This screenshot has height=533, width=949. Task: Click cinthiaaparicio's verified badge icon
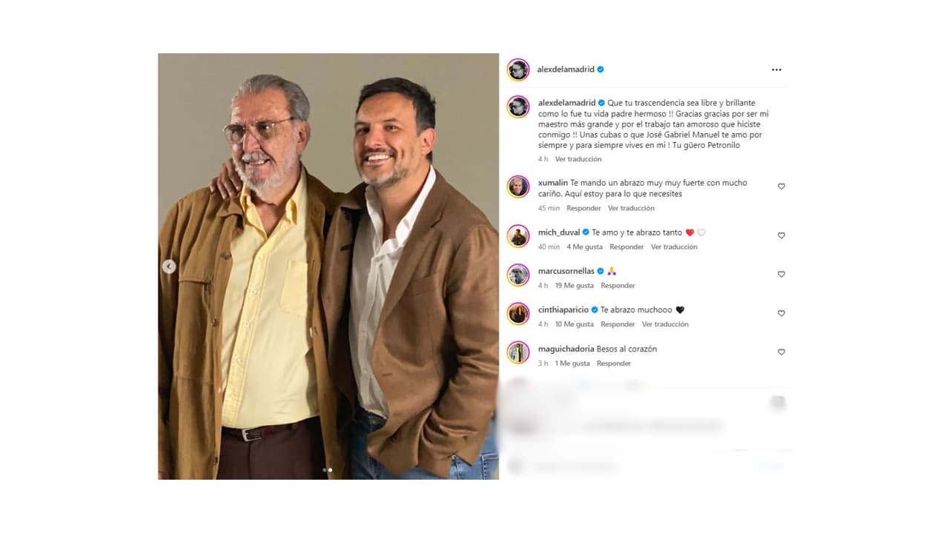click(594, 309)
